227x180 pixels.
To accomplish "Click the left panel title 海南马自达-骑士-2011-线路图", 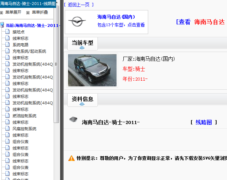I will [28, 4].
